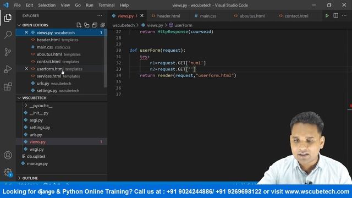Viewport: 352px width, 198px height.
Task: Open Run and Debug view icon
Action: point(8,69)
